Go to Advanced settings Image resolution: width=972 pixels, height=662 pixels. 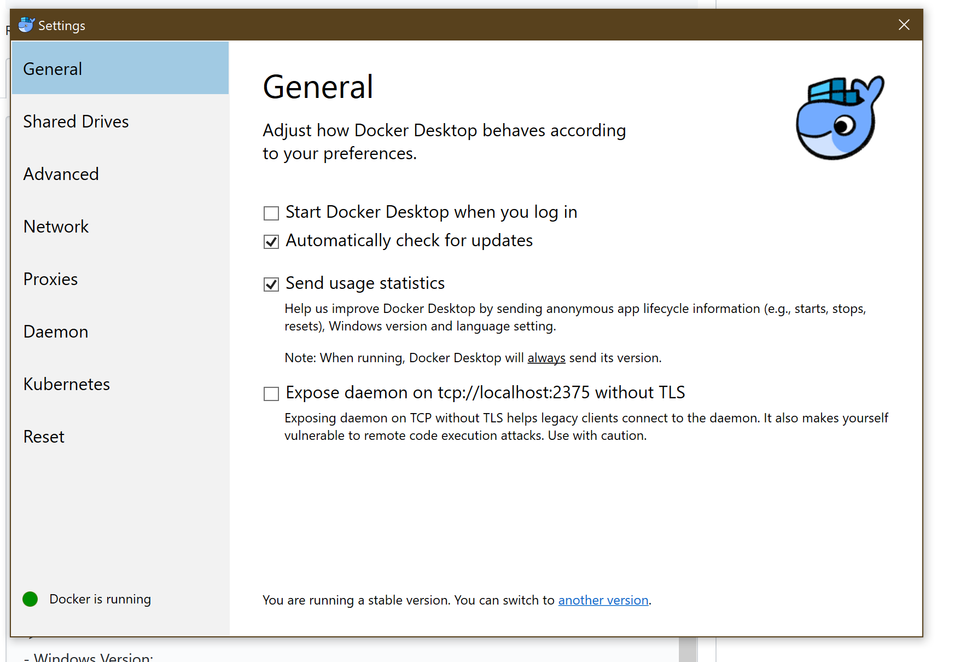click(x=120, y=173)
